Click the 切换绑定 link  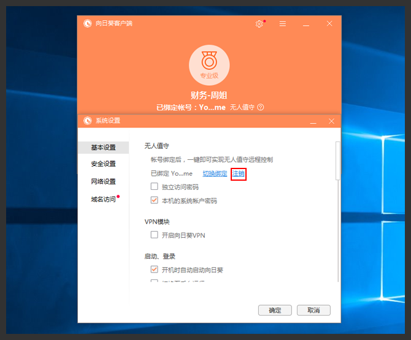[215, 173]
